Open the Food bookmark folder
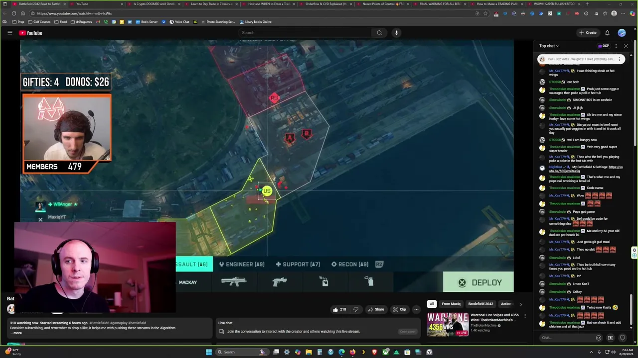This screenshot has height=358, width=638. [61, 22]
